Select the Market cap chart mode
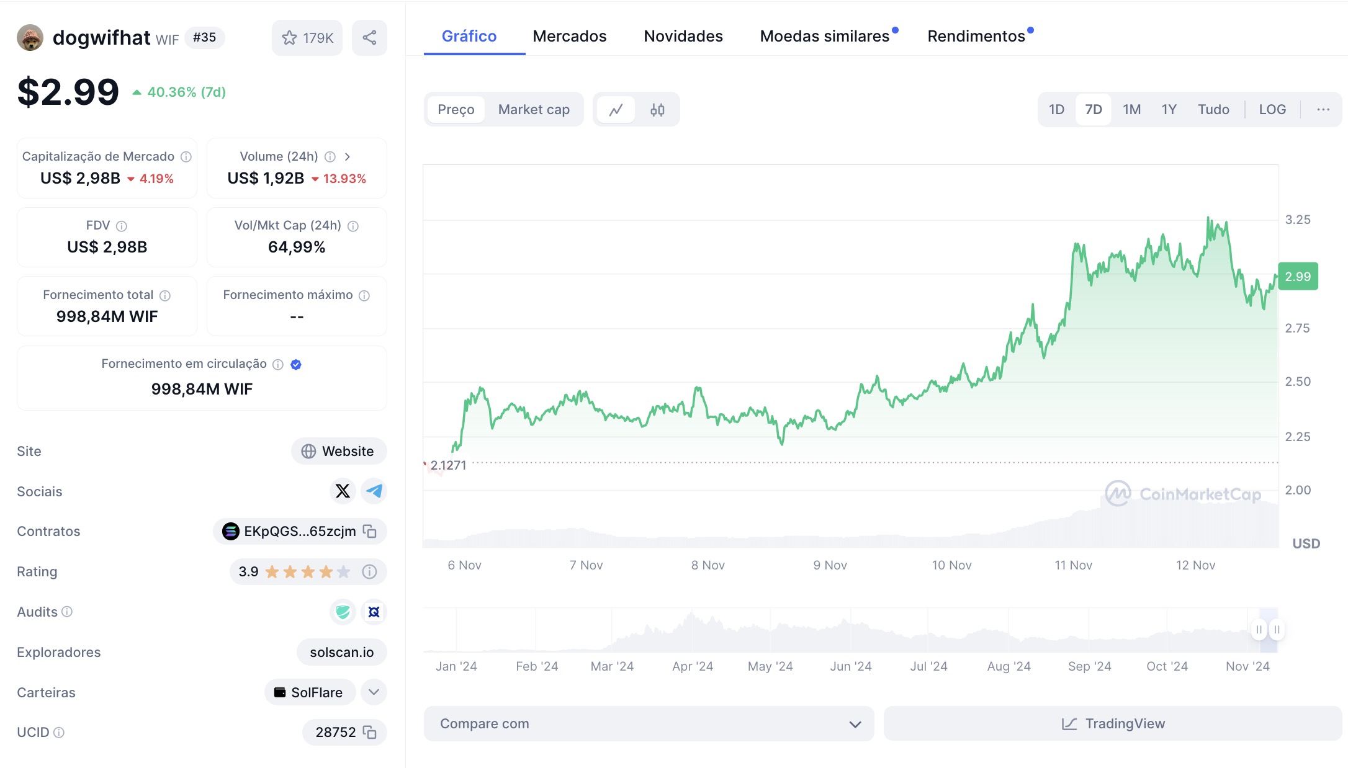Screen dimensions: 1348x768 click(x=534, y=110)
